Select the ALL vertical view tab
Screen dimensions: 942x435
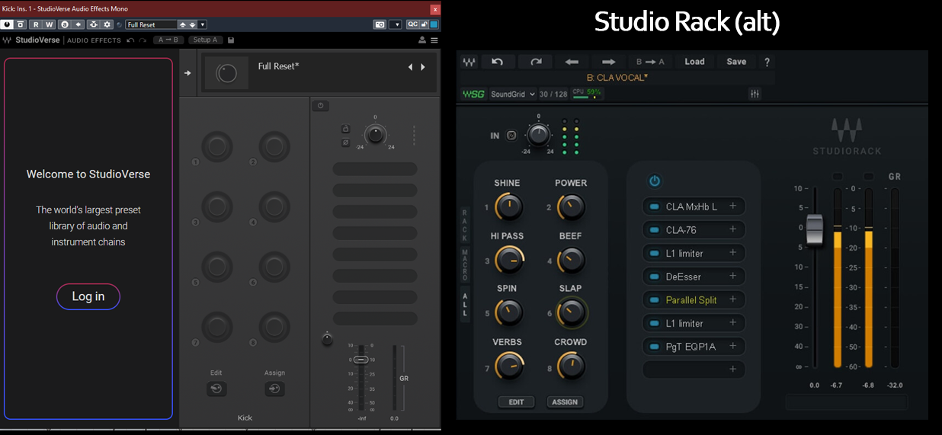(465, 304)
